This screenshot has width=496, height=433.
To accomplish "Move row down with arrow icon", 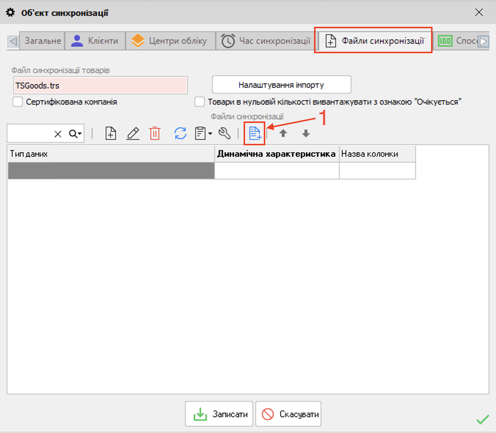I will coord(306,133).
